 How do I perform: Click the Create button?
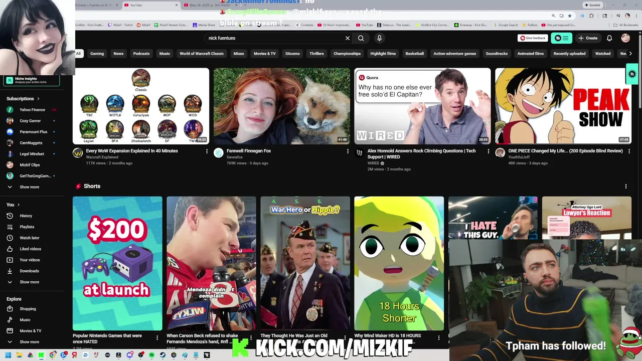tap(588, 38)
